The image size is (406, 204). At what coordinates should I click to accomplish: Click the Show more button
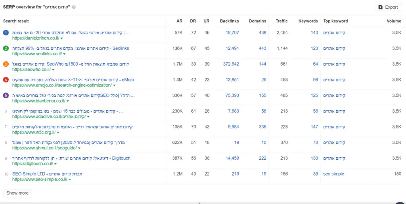click(x=17, y=193)
